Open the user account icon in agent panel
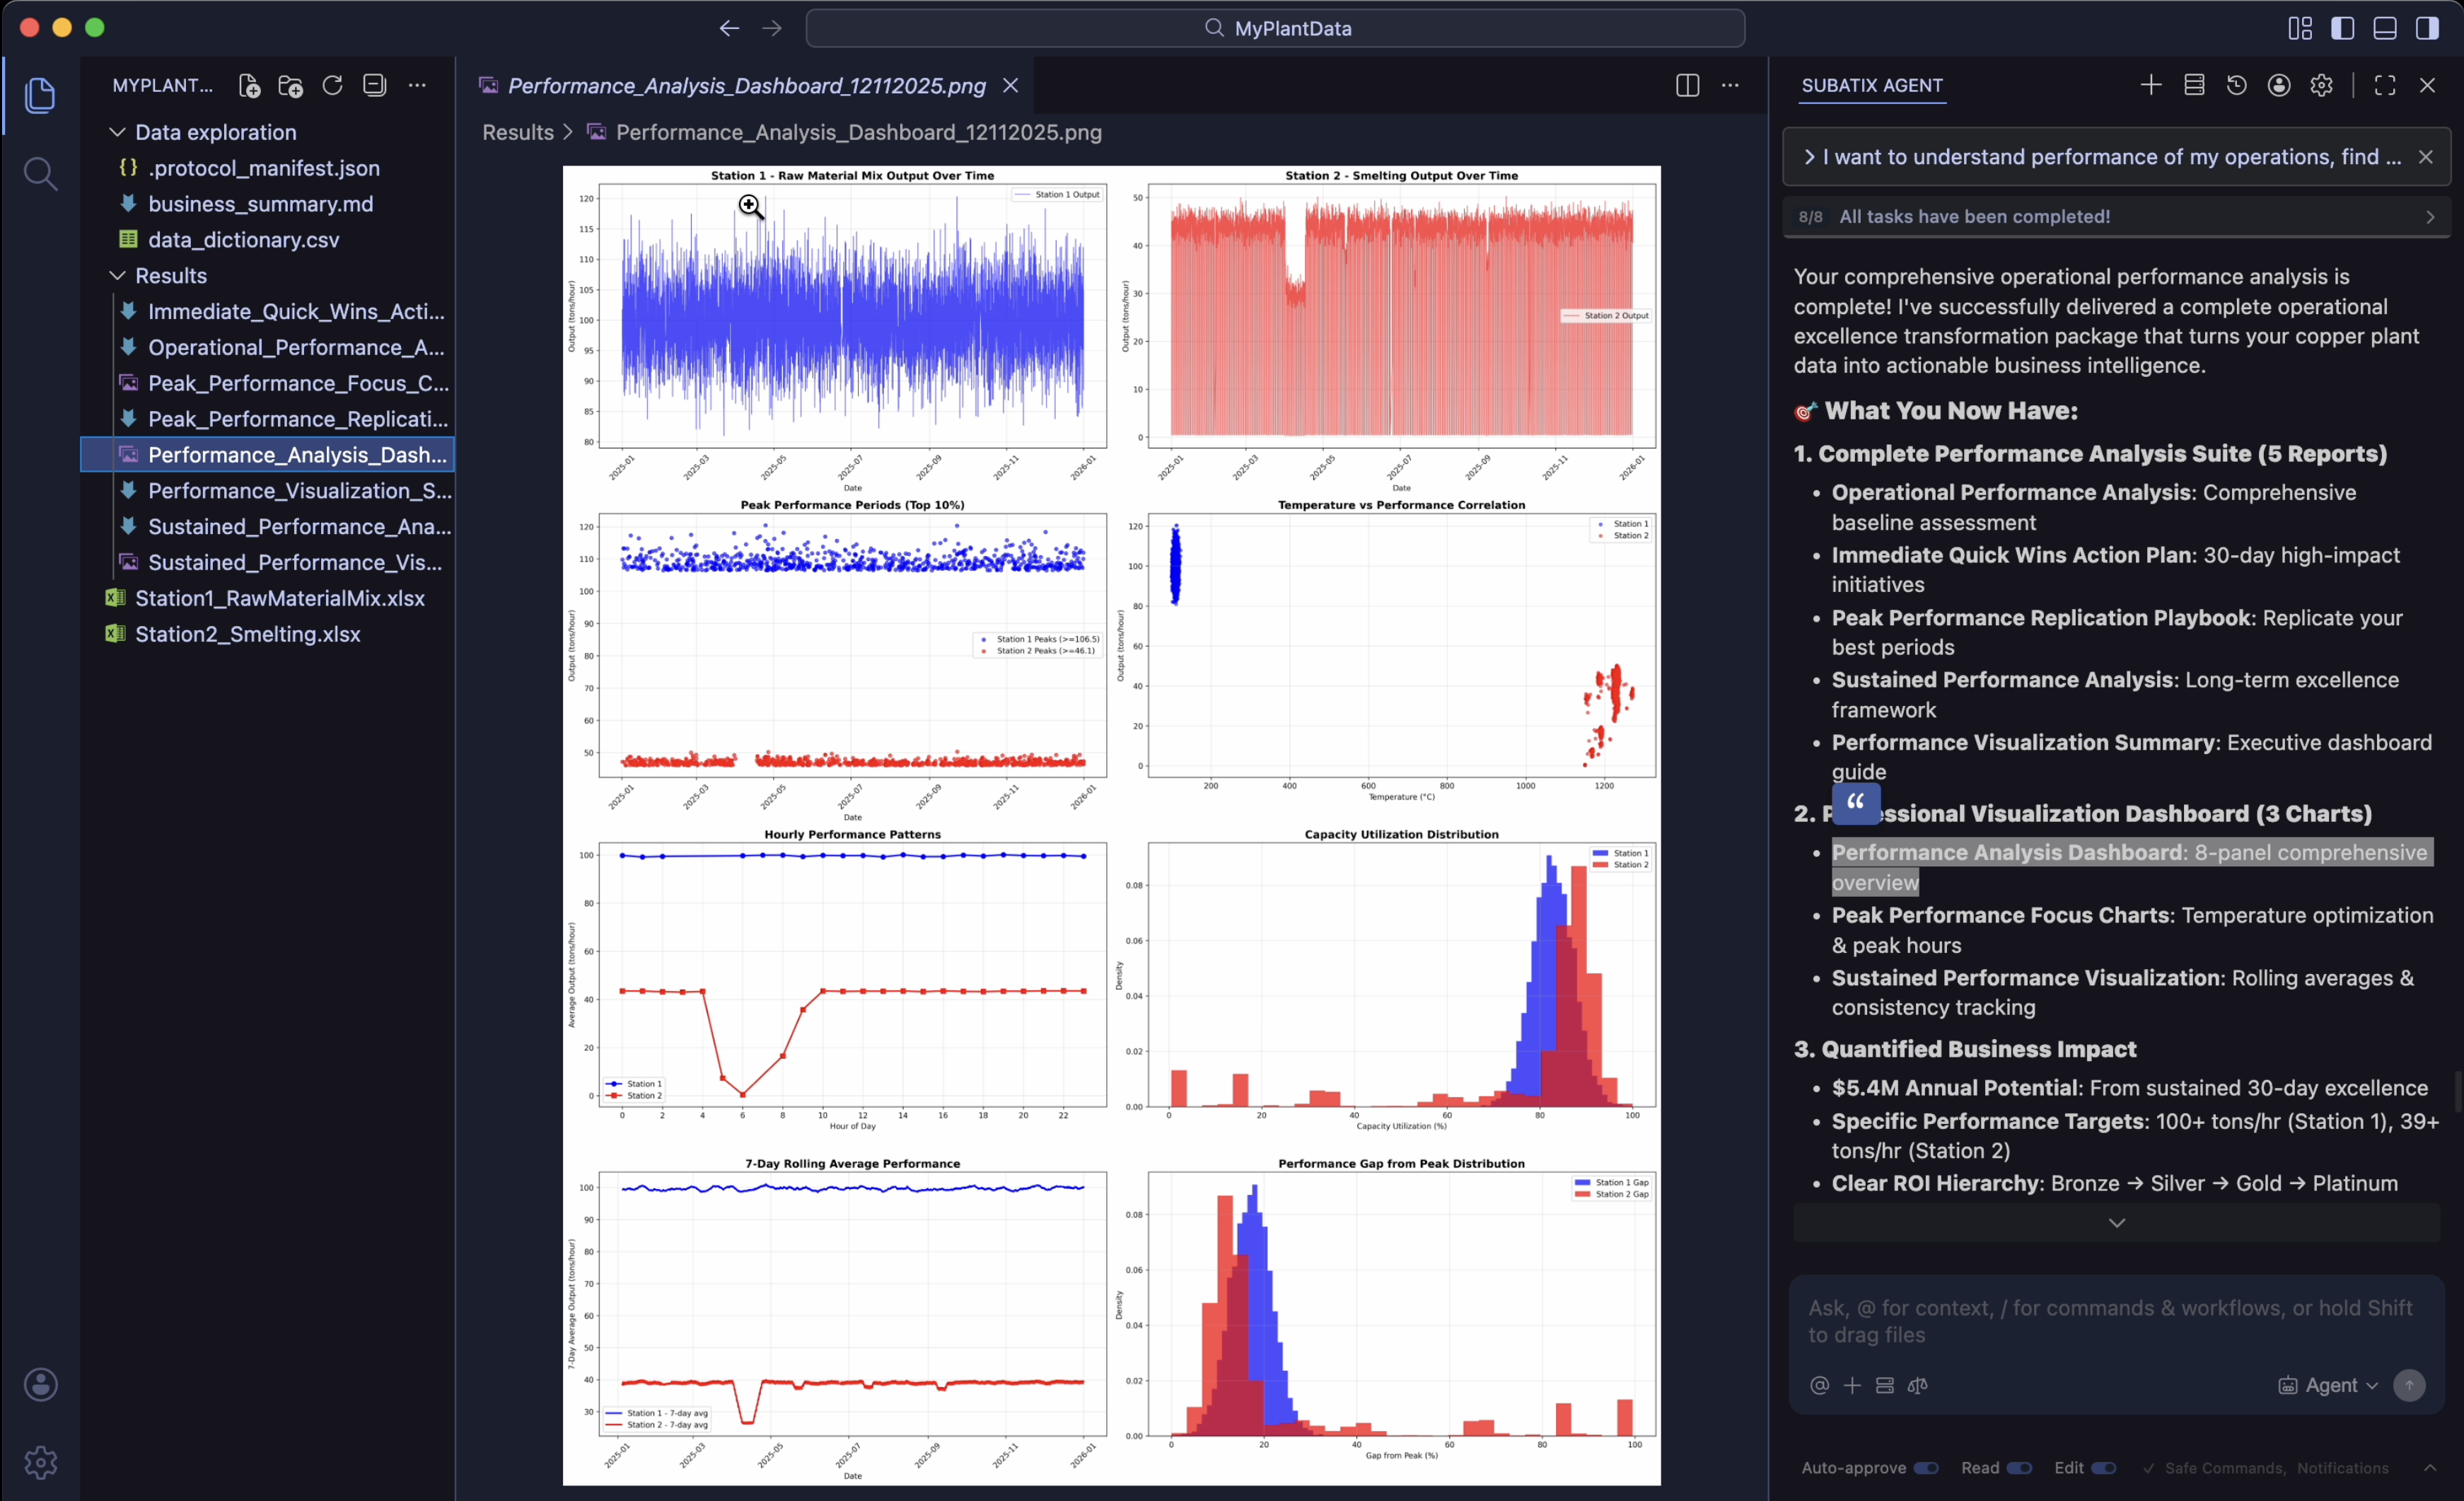Screen dimensions: 2464x1501 (2279, 85)
